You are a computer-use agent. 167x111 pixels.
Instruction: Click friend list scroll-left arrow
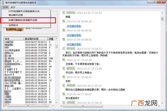point(6,106)
